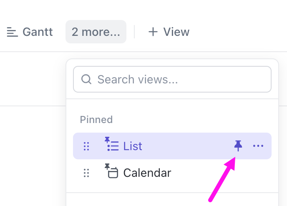The image size is (287, 206).
Task: Click the Calendar view icon
Action: click(x=113, y=173)
